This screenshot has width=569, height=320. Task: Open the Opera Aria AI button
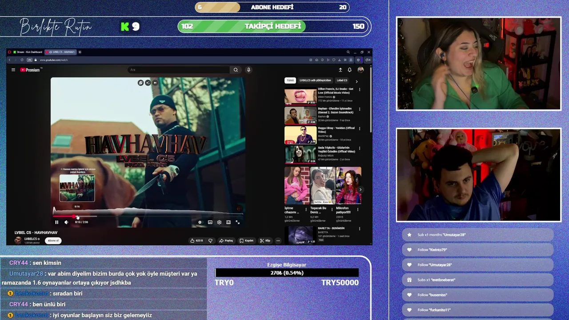tap(368, 60)
